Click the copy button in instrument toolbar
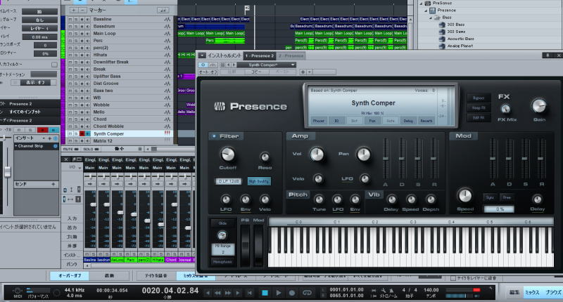Image resolution: width=563 pixels, height=302 pixels. point(255,72)
